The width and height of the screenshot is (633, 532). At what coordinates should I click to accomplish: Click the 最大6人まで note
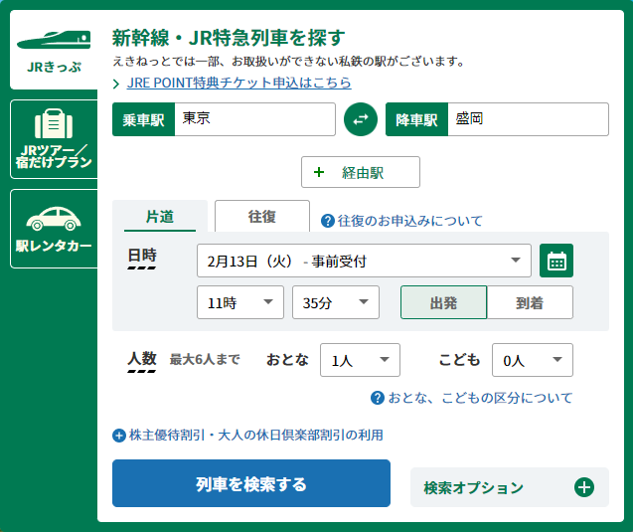pos(205,359)
